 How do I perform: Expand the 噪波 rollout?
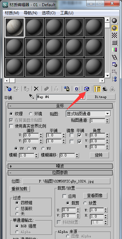(x=60, y=166)
